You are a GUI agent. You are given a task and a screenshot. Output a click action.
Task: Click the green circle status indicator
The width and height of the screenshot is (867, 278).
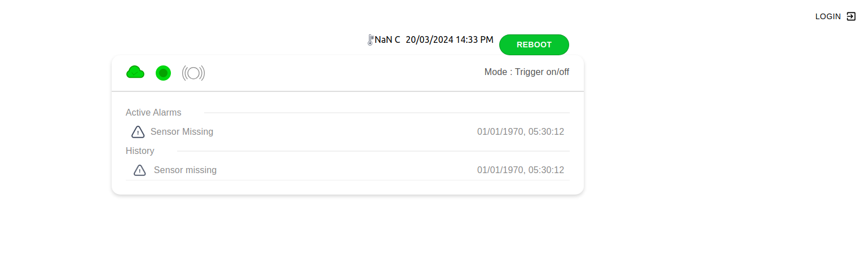point(163,73)
